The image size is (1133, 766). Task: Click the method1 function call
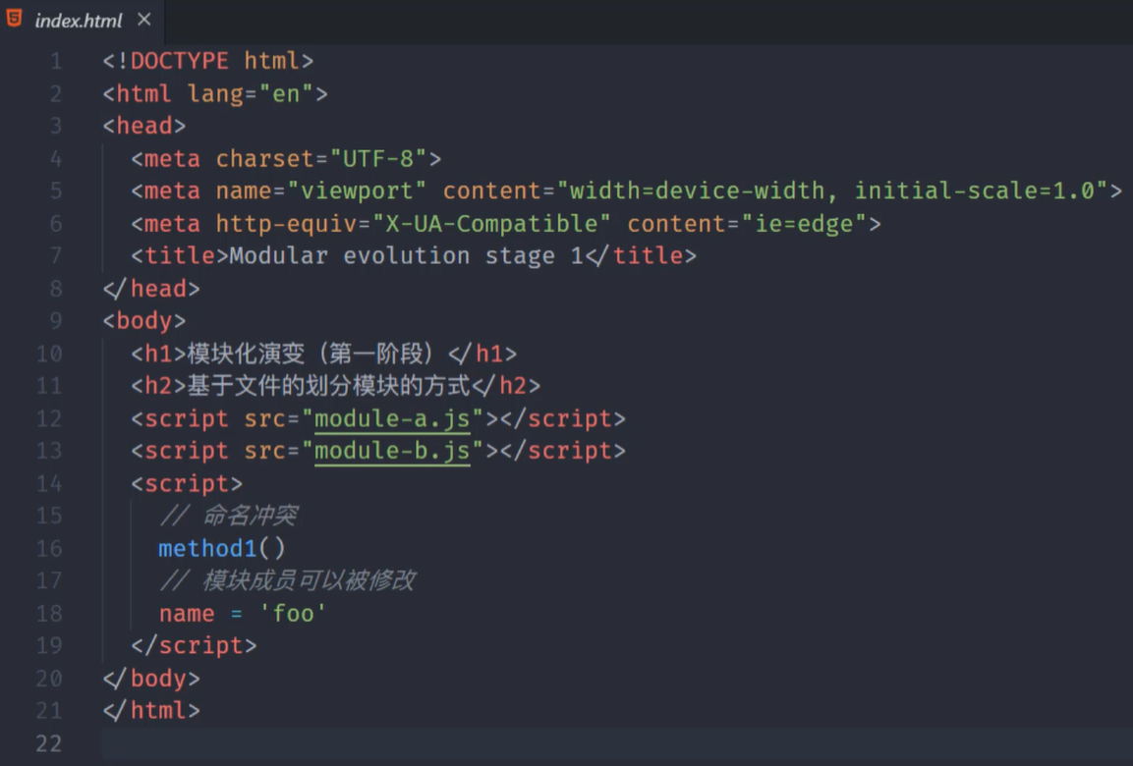click(207, 548)
